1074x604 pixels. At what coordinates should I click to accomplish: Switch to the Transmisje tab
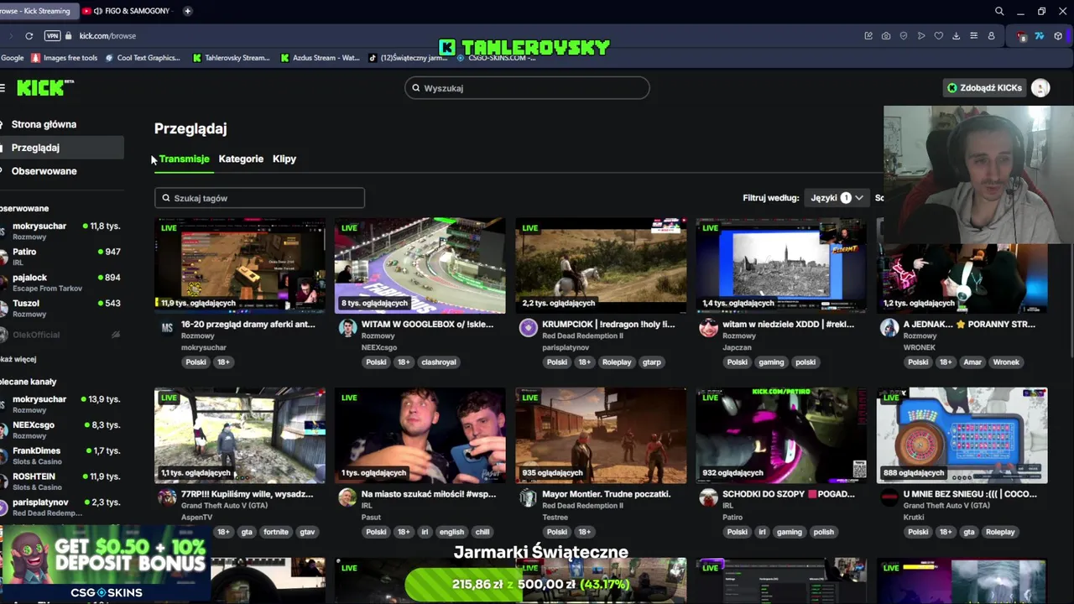(x=184, y=159)
